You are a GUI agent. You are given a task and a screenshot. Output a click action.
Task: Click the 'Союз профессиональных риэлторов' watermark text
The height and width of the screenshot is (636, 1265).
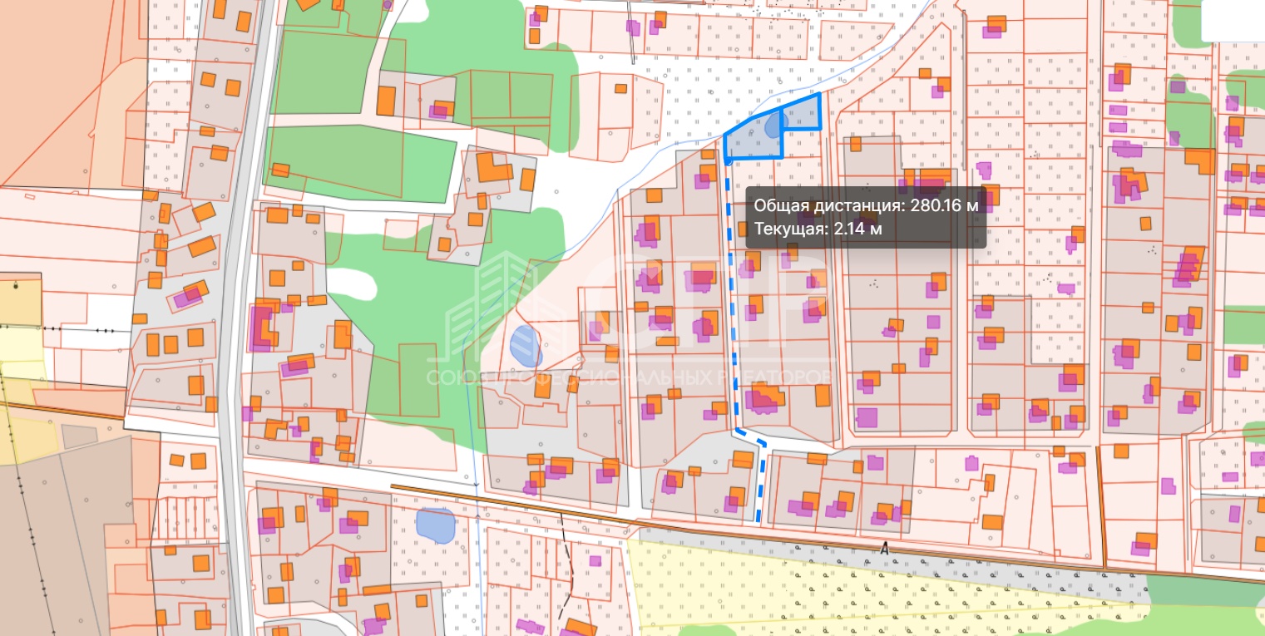point(630,377)
